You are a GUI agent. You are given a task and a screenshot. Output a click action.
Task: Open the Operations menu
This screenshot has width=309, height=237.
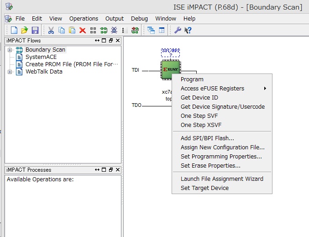[84, 19]
